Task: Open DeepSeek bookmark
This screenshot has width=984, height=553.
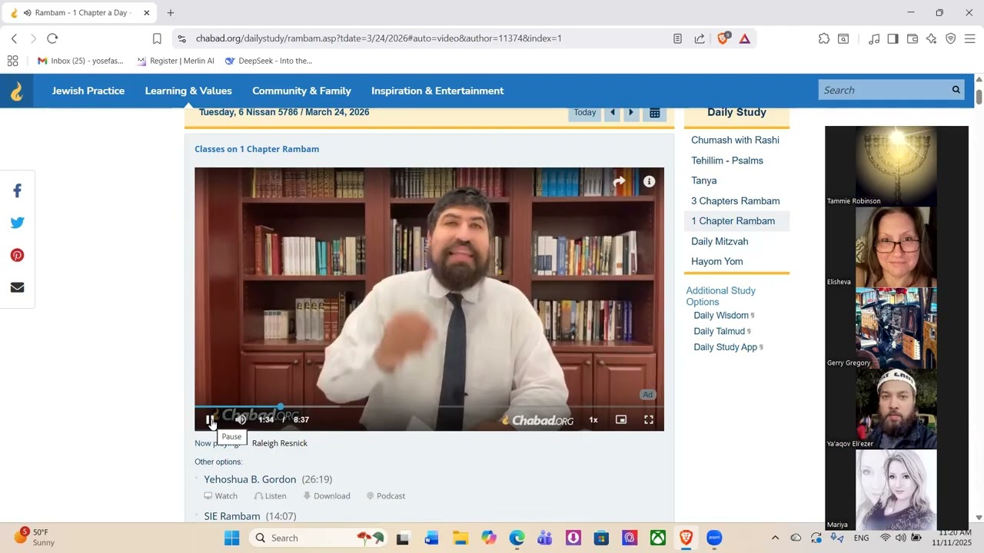Action: [x=268, y=61]
